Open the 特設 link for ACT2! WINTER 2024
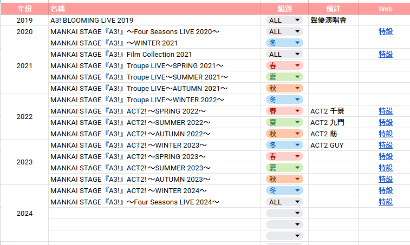410x245 pixels. point(386,191)
